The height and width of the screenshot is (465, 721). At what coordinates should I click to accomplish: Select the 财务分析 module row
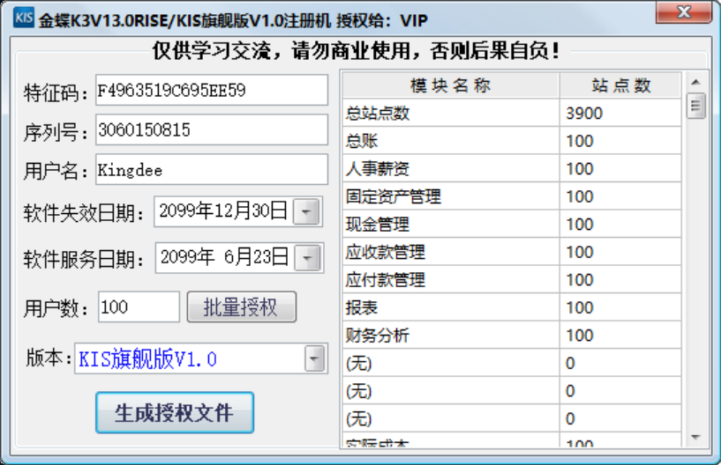pyautogui.click(x=511, y=335)
